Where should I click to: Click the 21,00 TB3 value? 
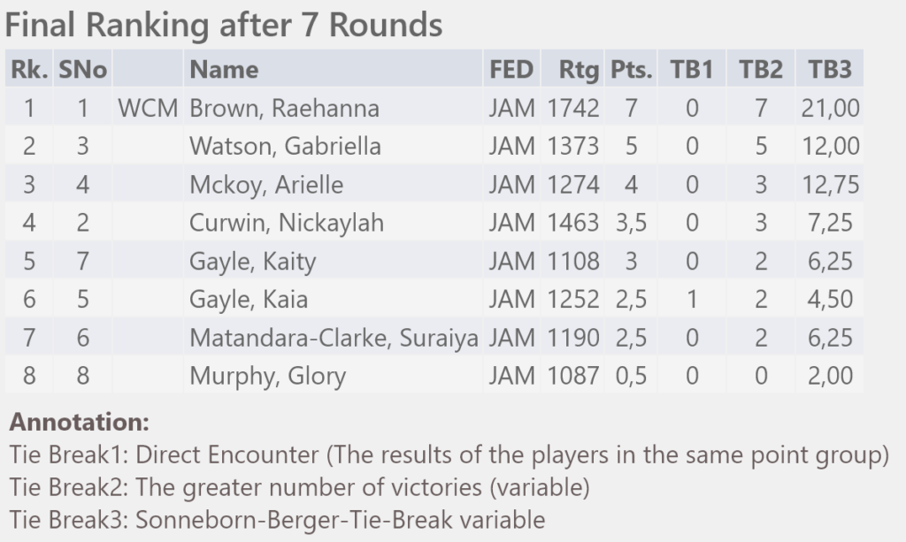pos(830,109)
